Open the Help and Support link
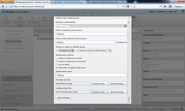 click(x=159, y=109)
